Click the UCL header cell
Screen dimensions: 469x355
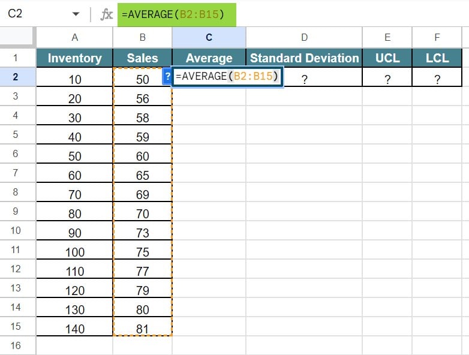[387, 58]
